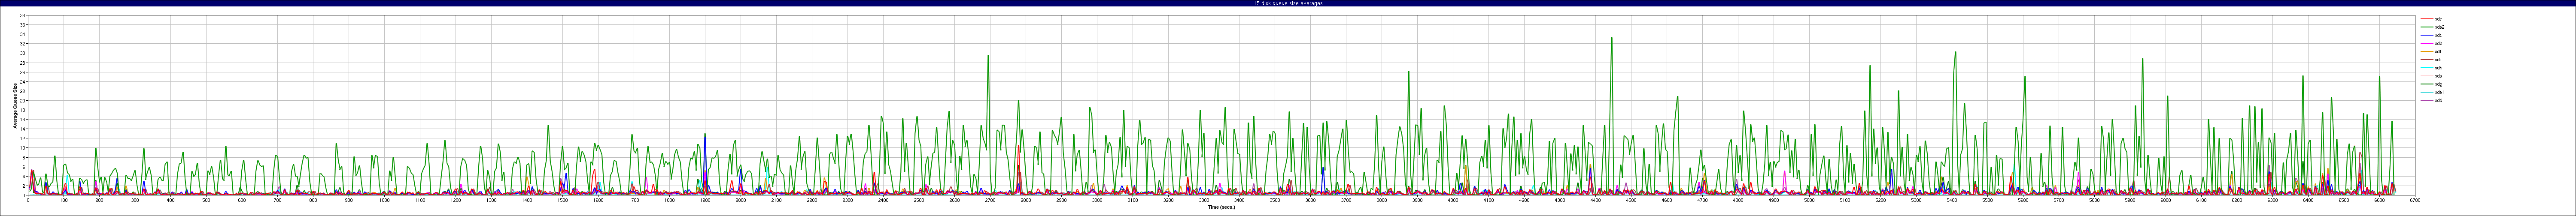Viewport: 2576px width, 216px height.
Task: Click the cyan line swatch beside sda1
Action: (2427, 92)
